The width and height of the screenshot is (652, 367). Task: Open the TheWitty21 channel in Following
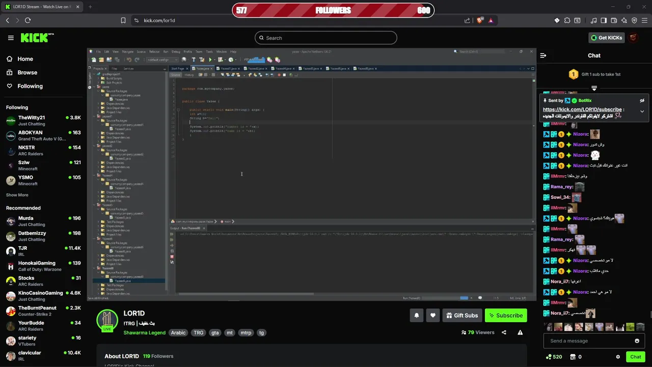click(43, 120)
